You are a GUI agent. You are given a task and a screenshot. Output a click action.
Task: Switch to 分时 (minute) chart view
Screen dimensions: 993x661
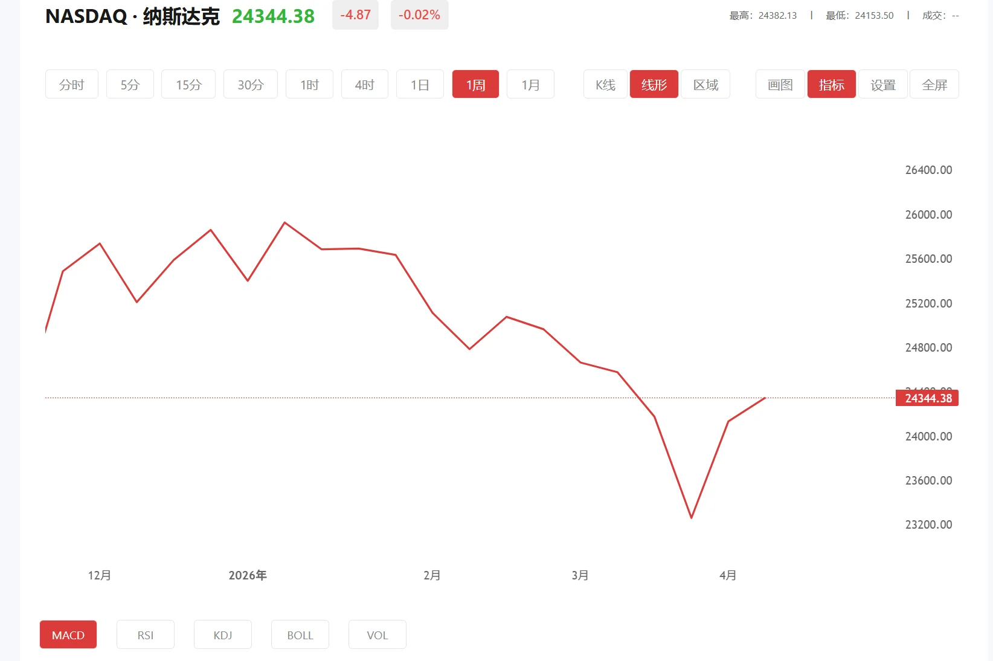pos(71,84)
